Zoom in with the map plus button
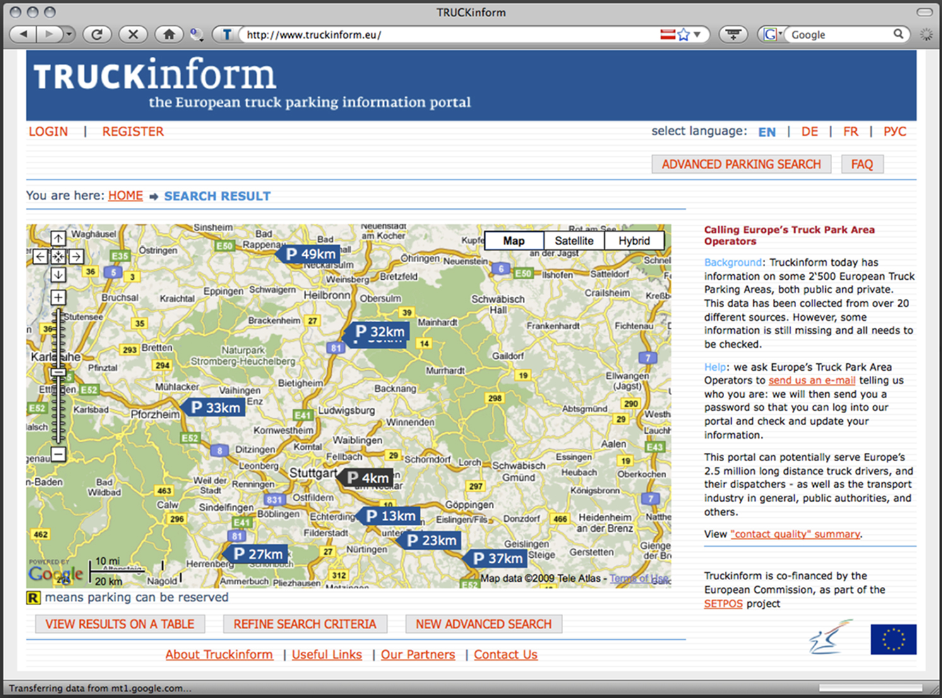 58,298
